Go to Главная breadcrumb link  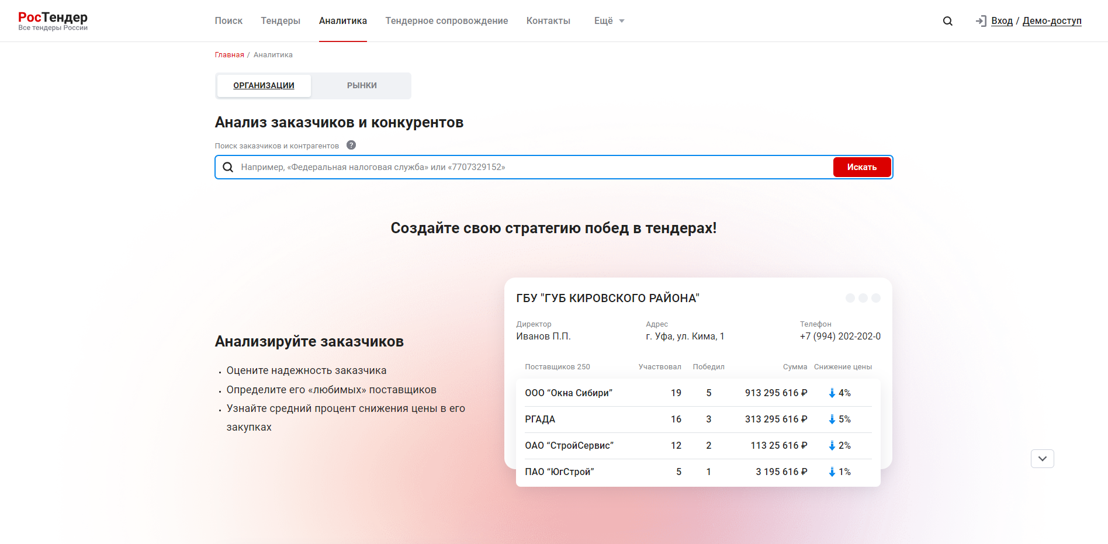229,55
